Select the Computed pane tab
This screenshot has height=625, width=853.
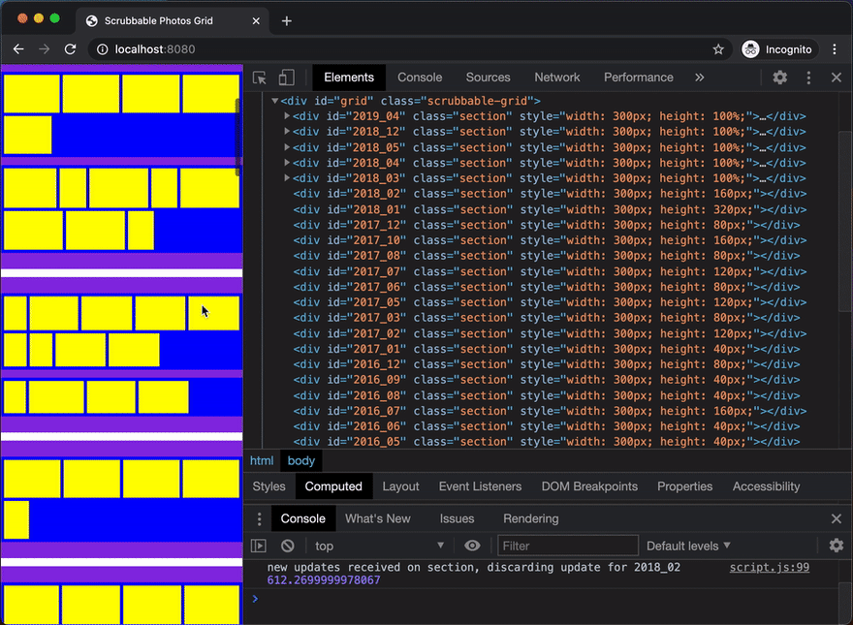[333, 486]
